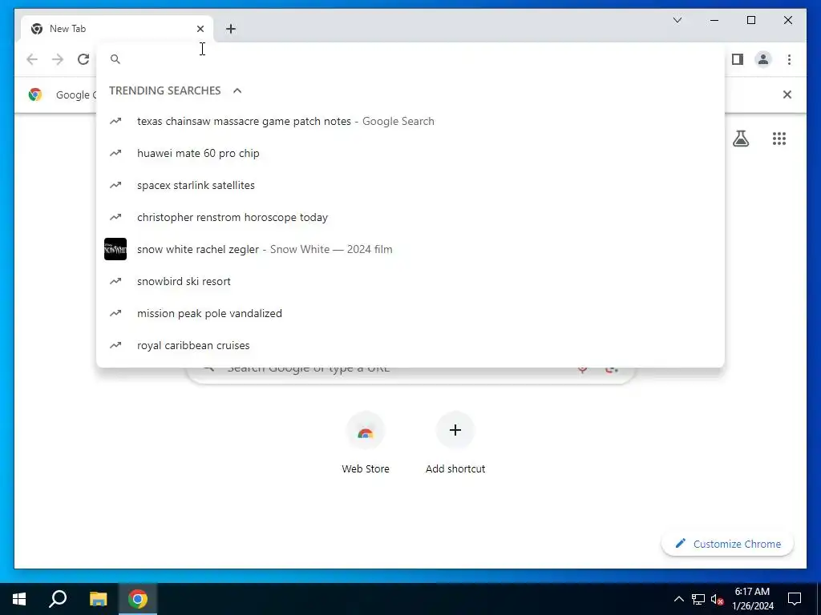The width and height of the screenshot is (821, 615).
Task: Click trending arrow beside spacex starlink suggestion
Action: (115, 185)
